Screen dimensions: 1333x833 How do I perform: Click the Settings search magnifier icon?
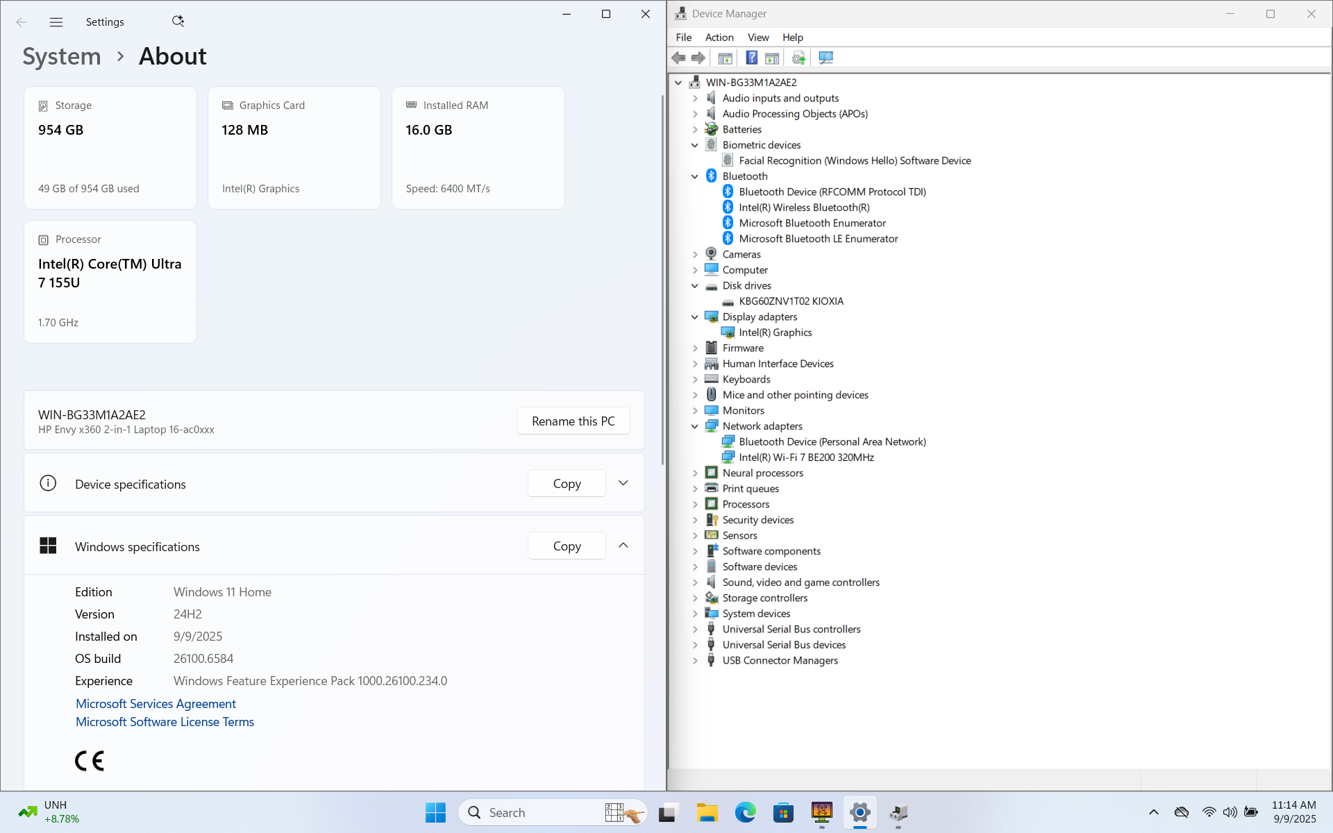click(178, 22)
